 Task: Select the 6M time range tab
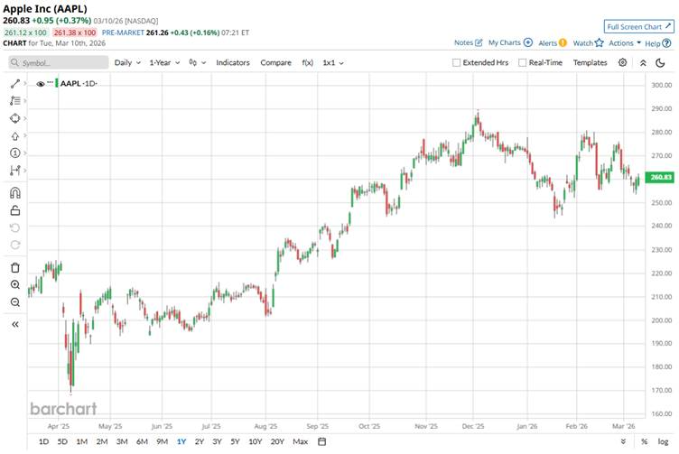[x=142, y=441]
